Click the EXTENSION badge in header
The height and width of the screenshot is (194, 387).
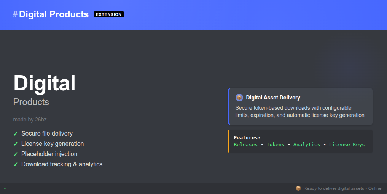(108, 14)
